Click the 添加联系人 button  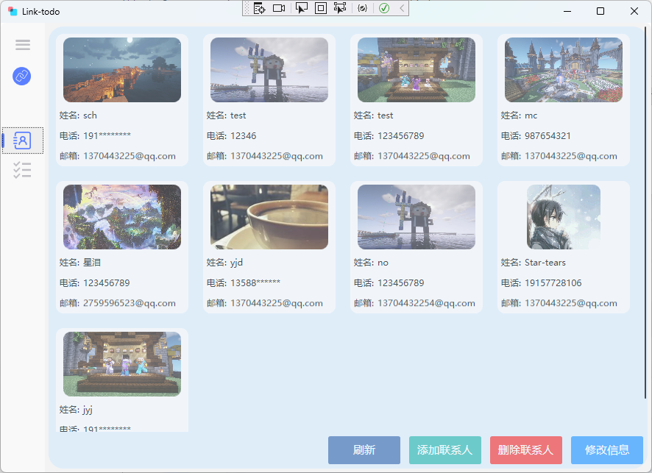coord(445,450)
